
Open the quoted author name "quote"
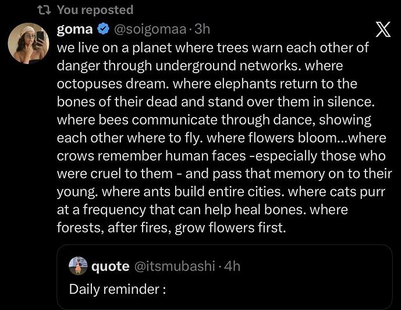click(x=111, y=266)
